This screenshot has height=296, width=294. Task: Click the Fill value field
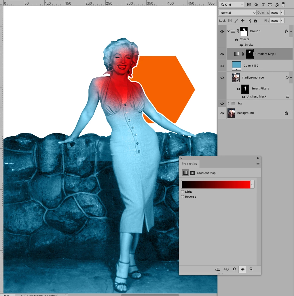(275, 21)
